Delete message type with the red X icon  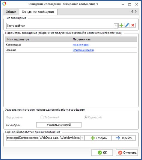133,25
